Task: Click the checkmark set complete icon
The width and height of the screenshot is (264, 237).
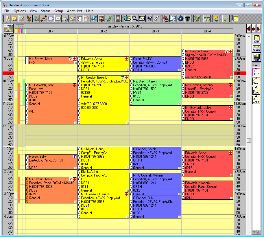Action: (156, 18)
